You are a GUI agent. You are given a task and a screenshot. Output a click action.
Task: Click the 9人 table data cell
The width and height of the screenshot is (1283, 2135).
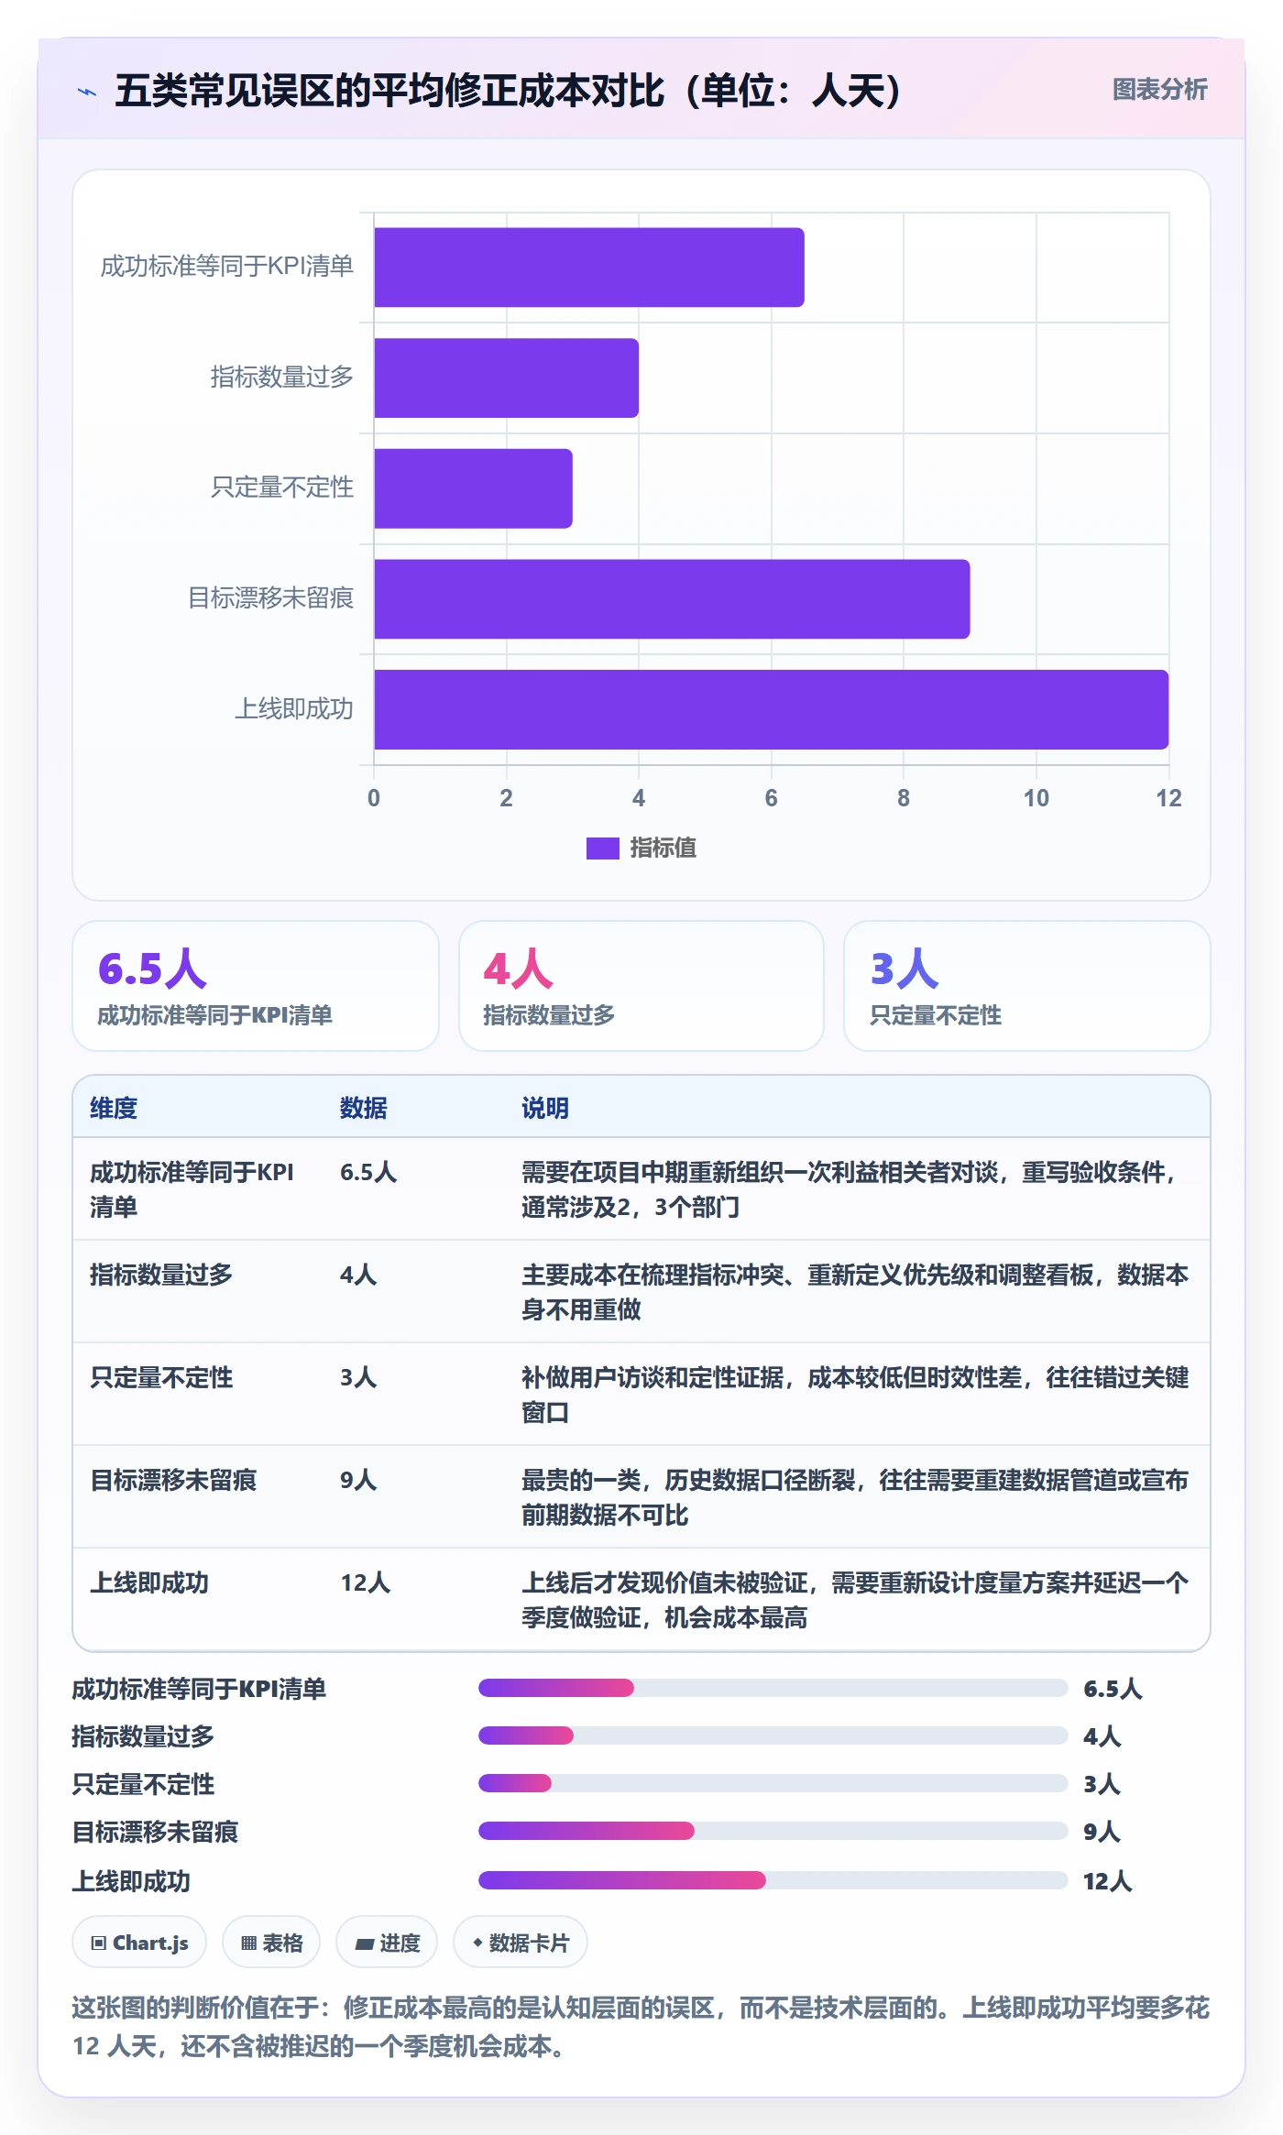click(x=358, y=1480)
